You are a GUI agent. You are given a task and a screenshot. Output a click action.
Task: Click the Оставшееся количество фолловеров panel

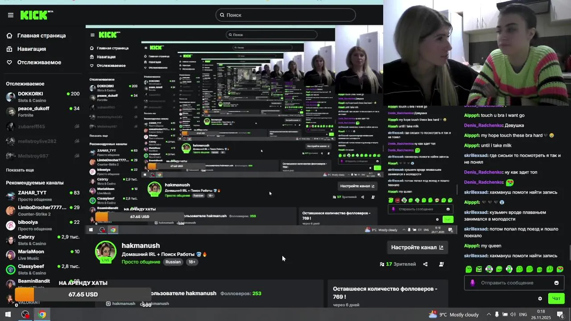388,293
